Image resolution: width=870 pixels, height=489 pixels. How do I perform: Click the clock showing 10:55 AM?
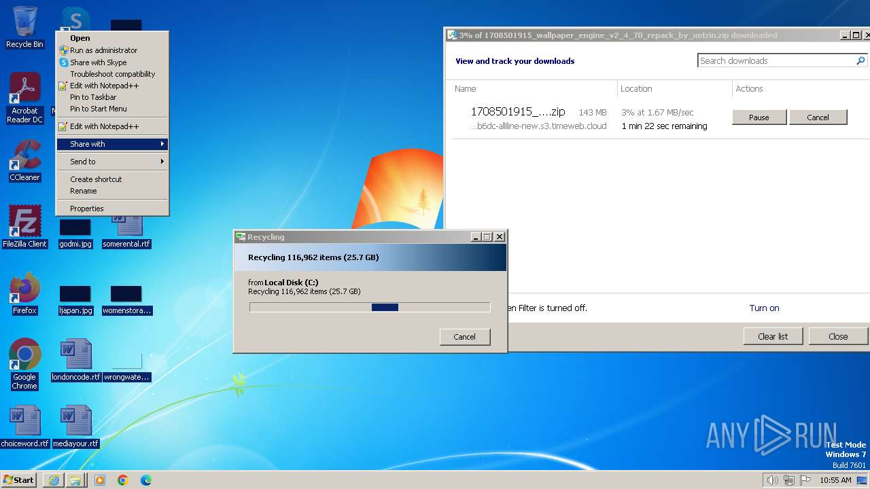(x=835, y=480)
